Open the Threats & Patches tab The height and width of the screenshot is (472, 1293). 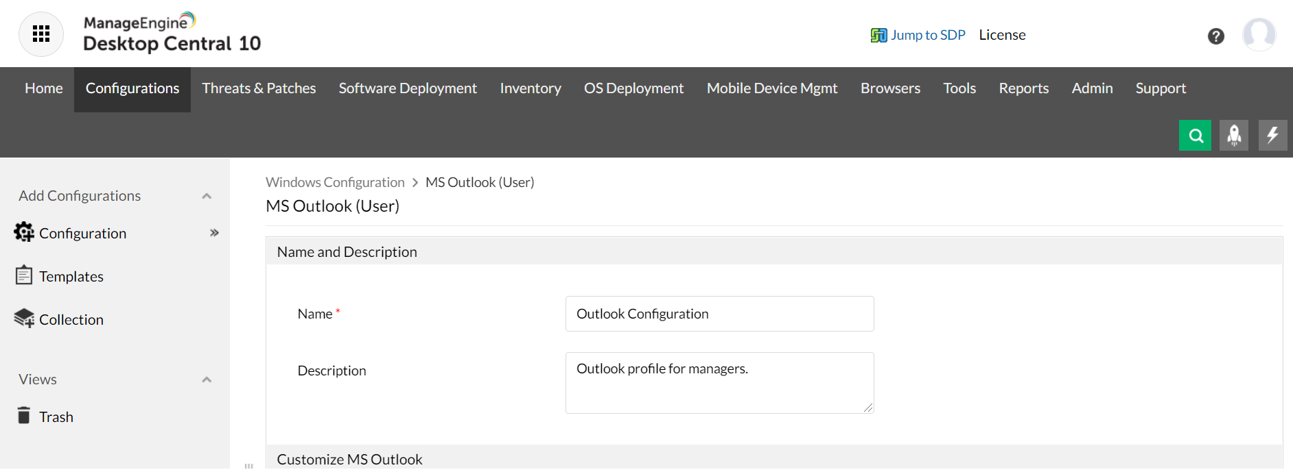[259, 88]
